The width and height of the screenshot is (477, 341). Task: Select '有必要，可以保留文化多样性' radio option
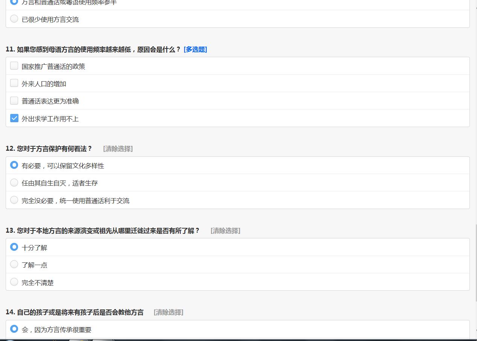click(14, 165)
